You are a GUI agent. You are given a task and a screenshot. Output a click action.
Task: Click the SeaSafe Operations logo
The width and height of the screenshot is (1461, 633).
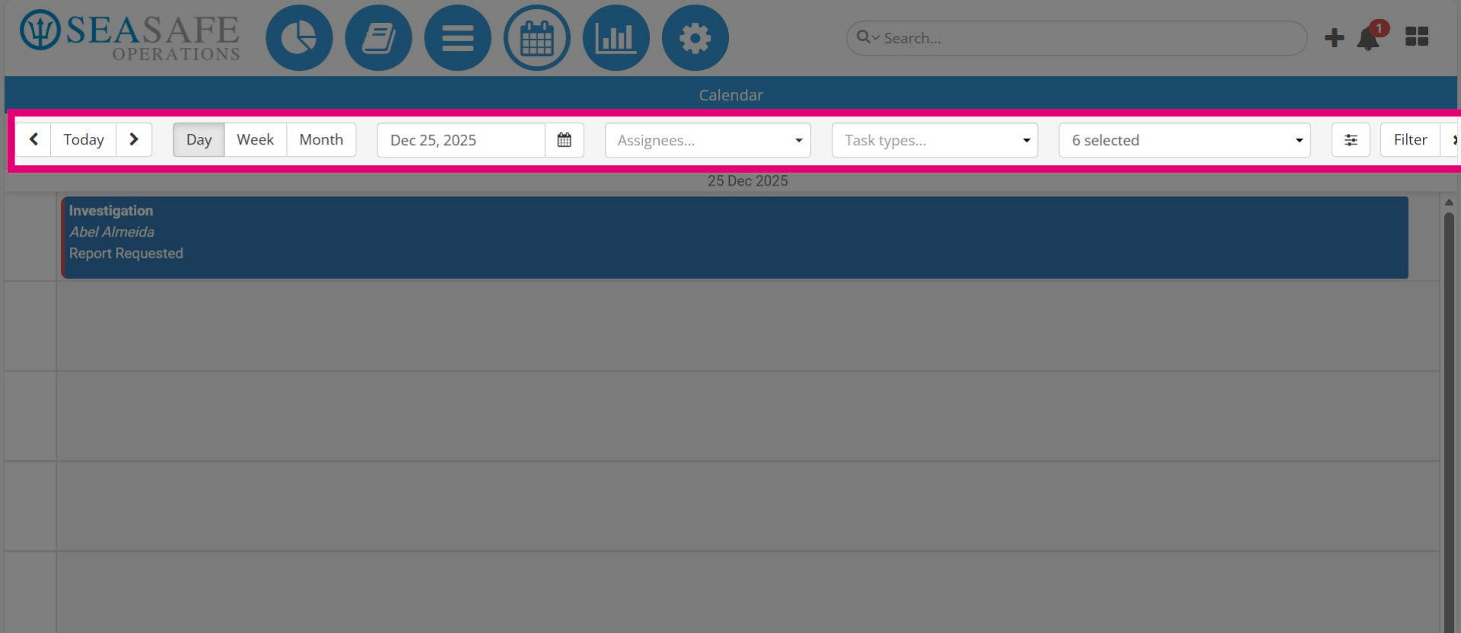(130, 36)
